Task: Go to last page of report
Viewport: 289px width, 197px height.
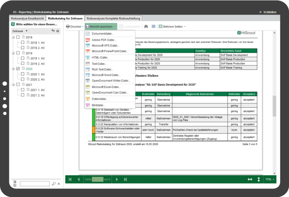Action: pos(125,179)
